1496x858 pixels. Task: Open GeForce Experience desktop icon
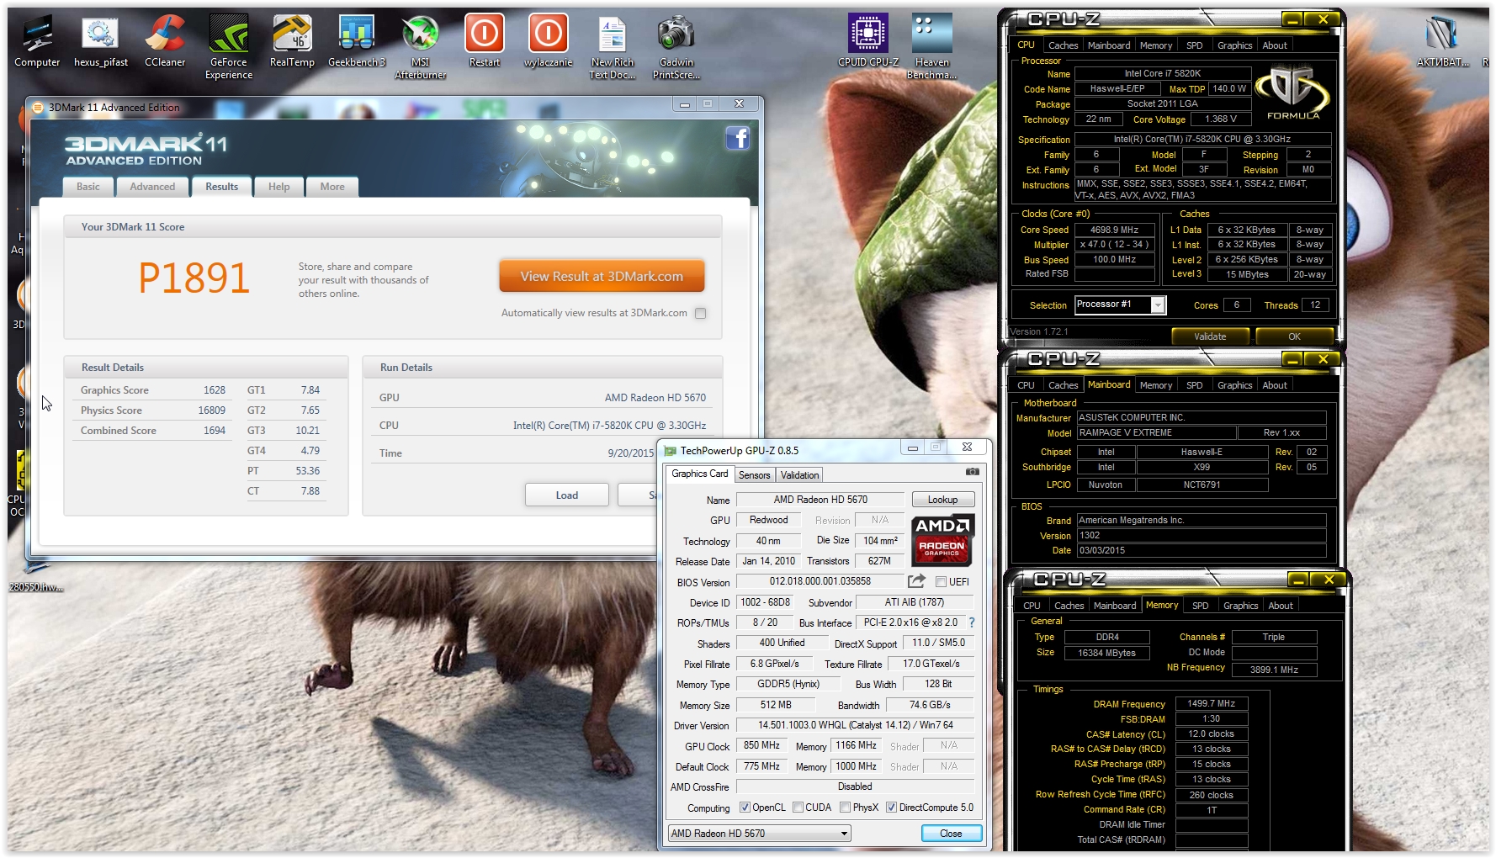229,47
